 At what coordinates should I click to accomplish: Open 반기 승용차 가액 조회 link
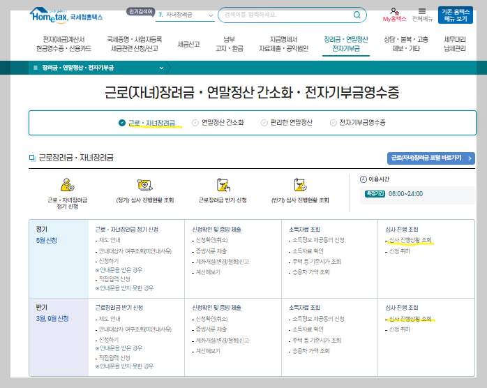coord(311,351)
